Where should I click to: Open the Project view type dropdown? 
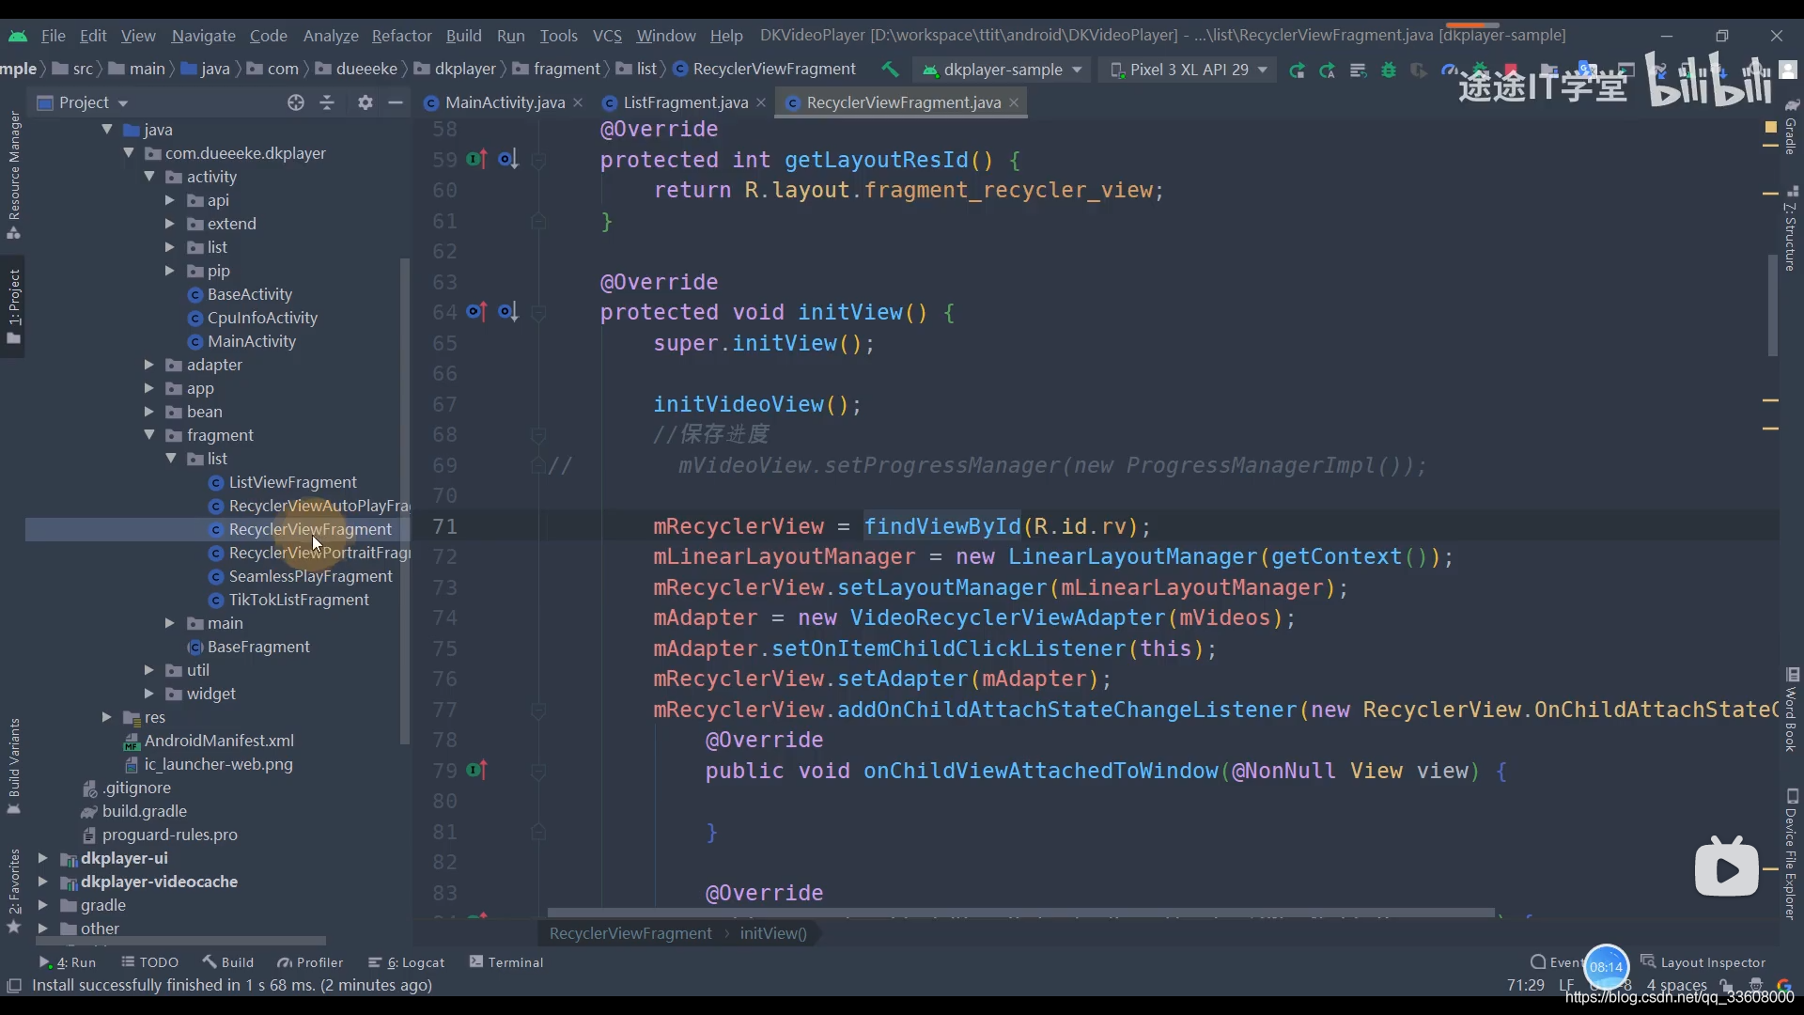pos(83,102)
